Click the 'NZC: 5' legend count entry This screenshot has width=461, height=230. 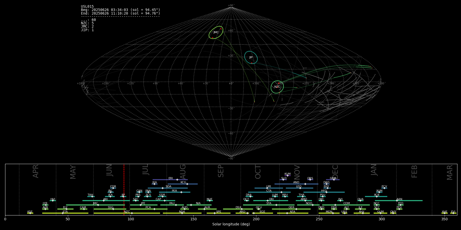87,23
